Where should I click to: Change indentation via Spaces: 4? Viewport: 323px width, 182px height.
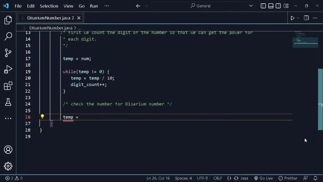(183, 178)
